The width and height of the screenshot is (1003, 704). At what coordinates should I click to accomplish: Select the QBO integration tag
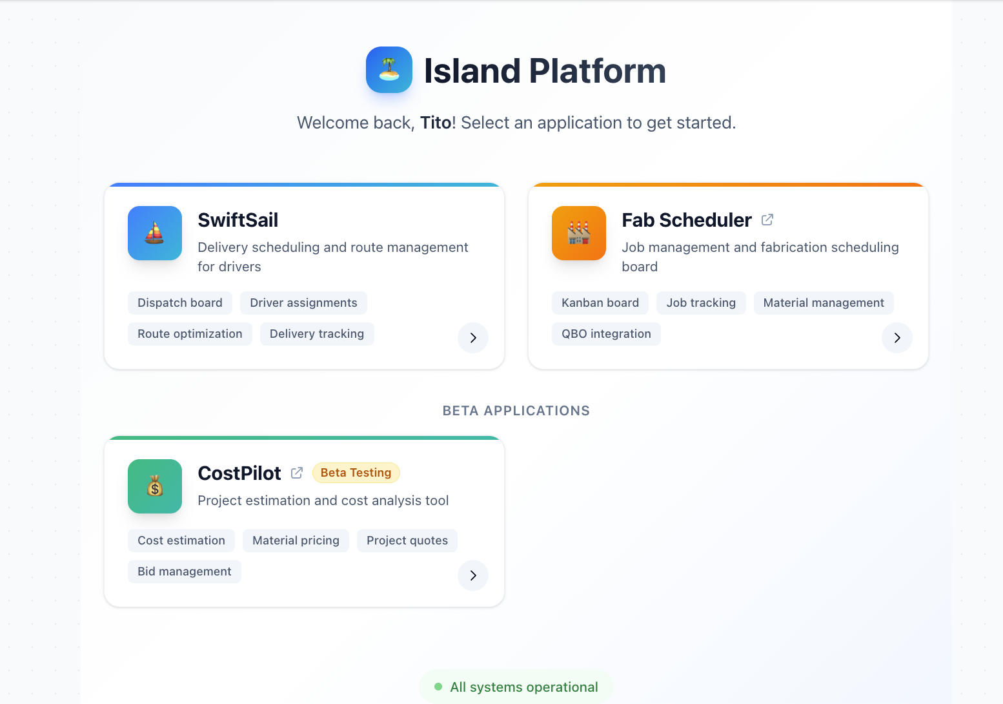click(606, 334)
